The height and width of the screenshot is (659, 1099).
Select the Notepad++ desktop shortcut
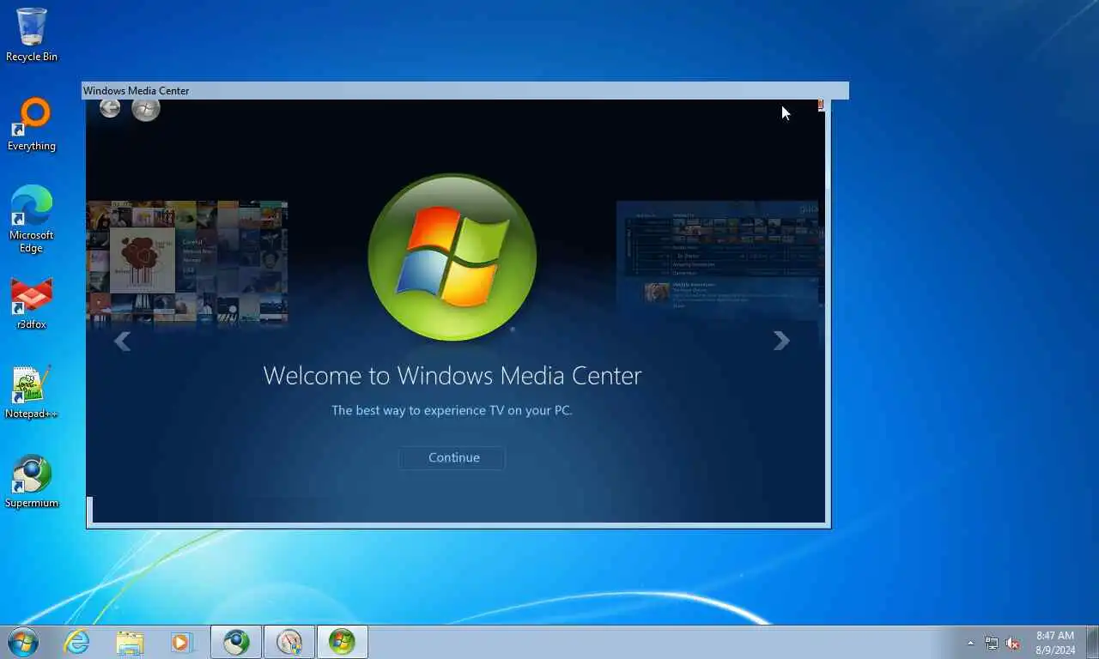pyautogui.click(x=32, y=393)
